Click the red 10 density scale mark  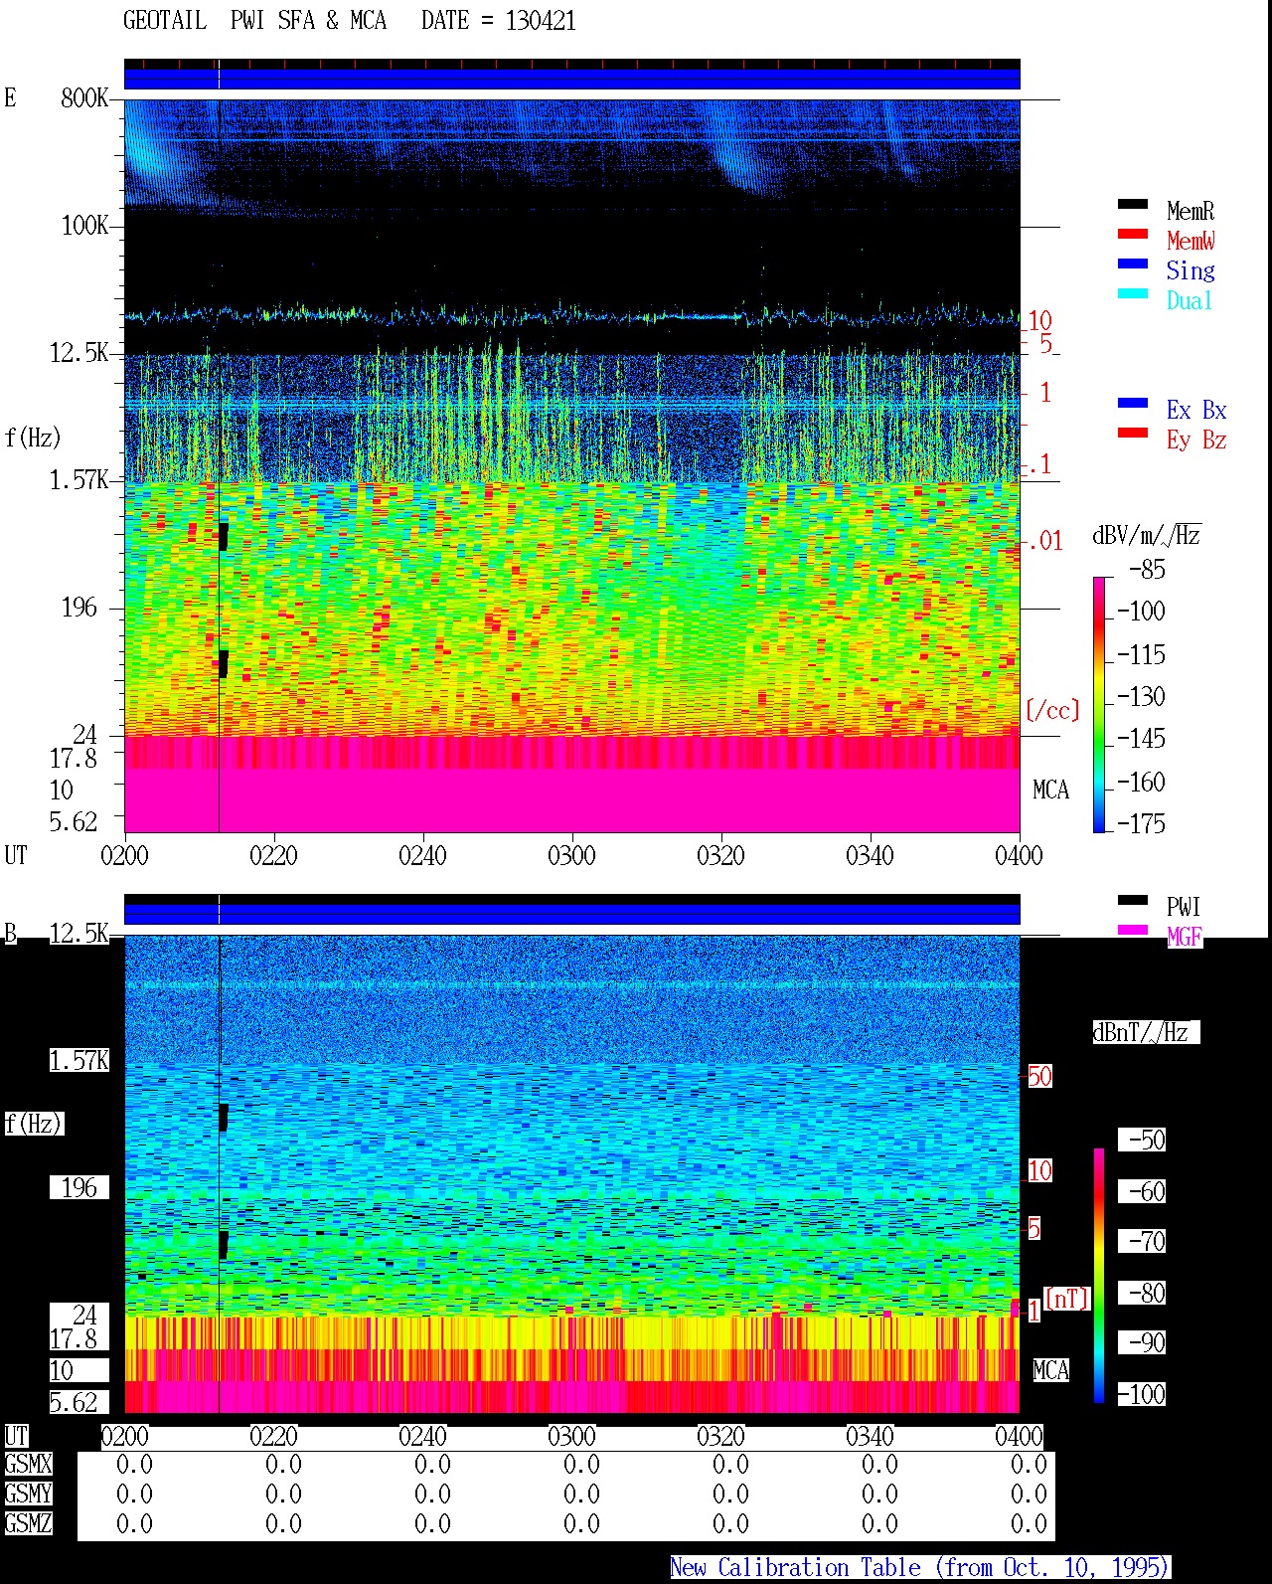(1039, 320)
